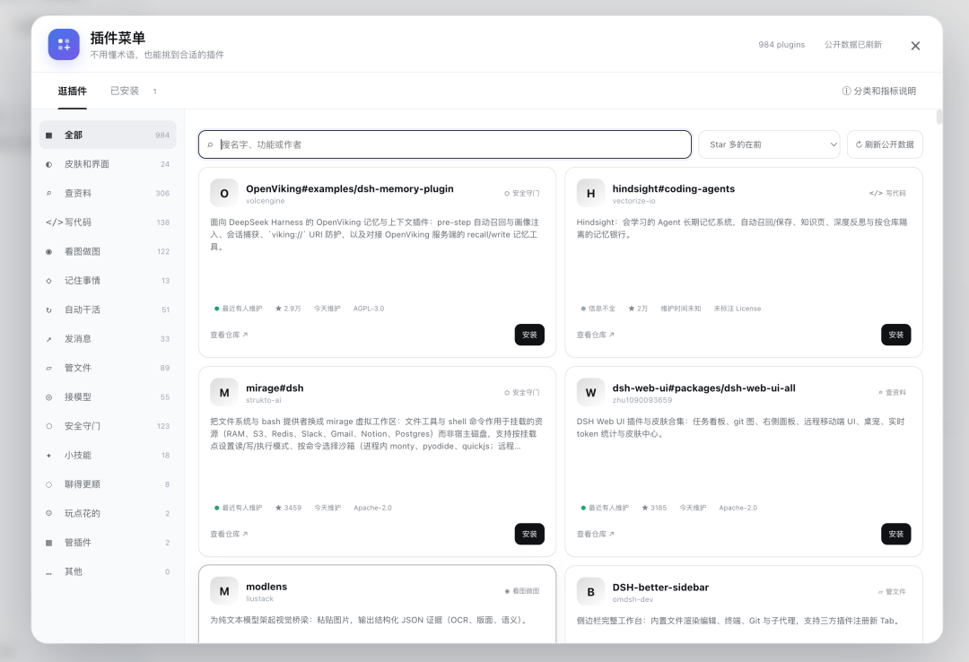Select the 聊得更顺 category
The image size is (969, 662).
pos(108,483)
